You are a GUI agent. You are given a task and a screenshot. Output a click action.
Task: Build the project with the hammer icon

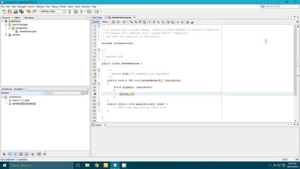pyautogui.click(x=70, y=11)
